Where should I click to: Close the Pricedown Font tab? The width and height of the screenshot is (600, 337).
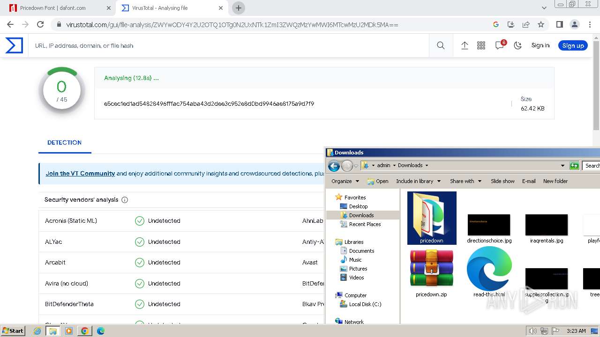pos(109,8)
